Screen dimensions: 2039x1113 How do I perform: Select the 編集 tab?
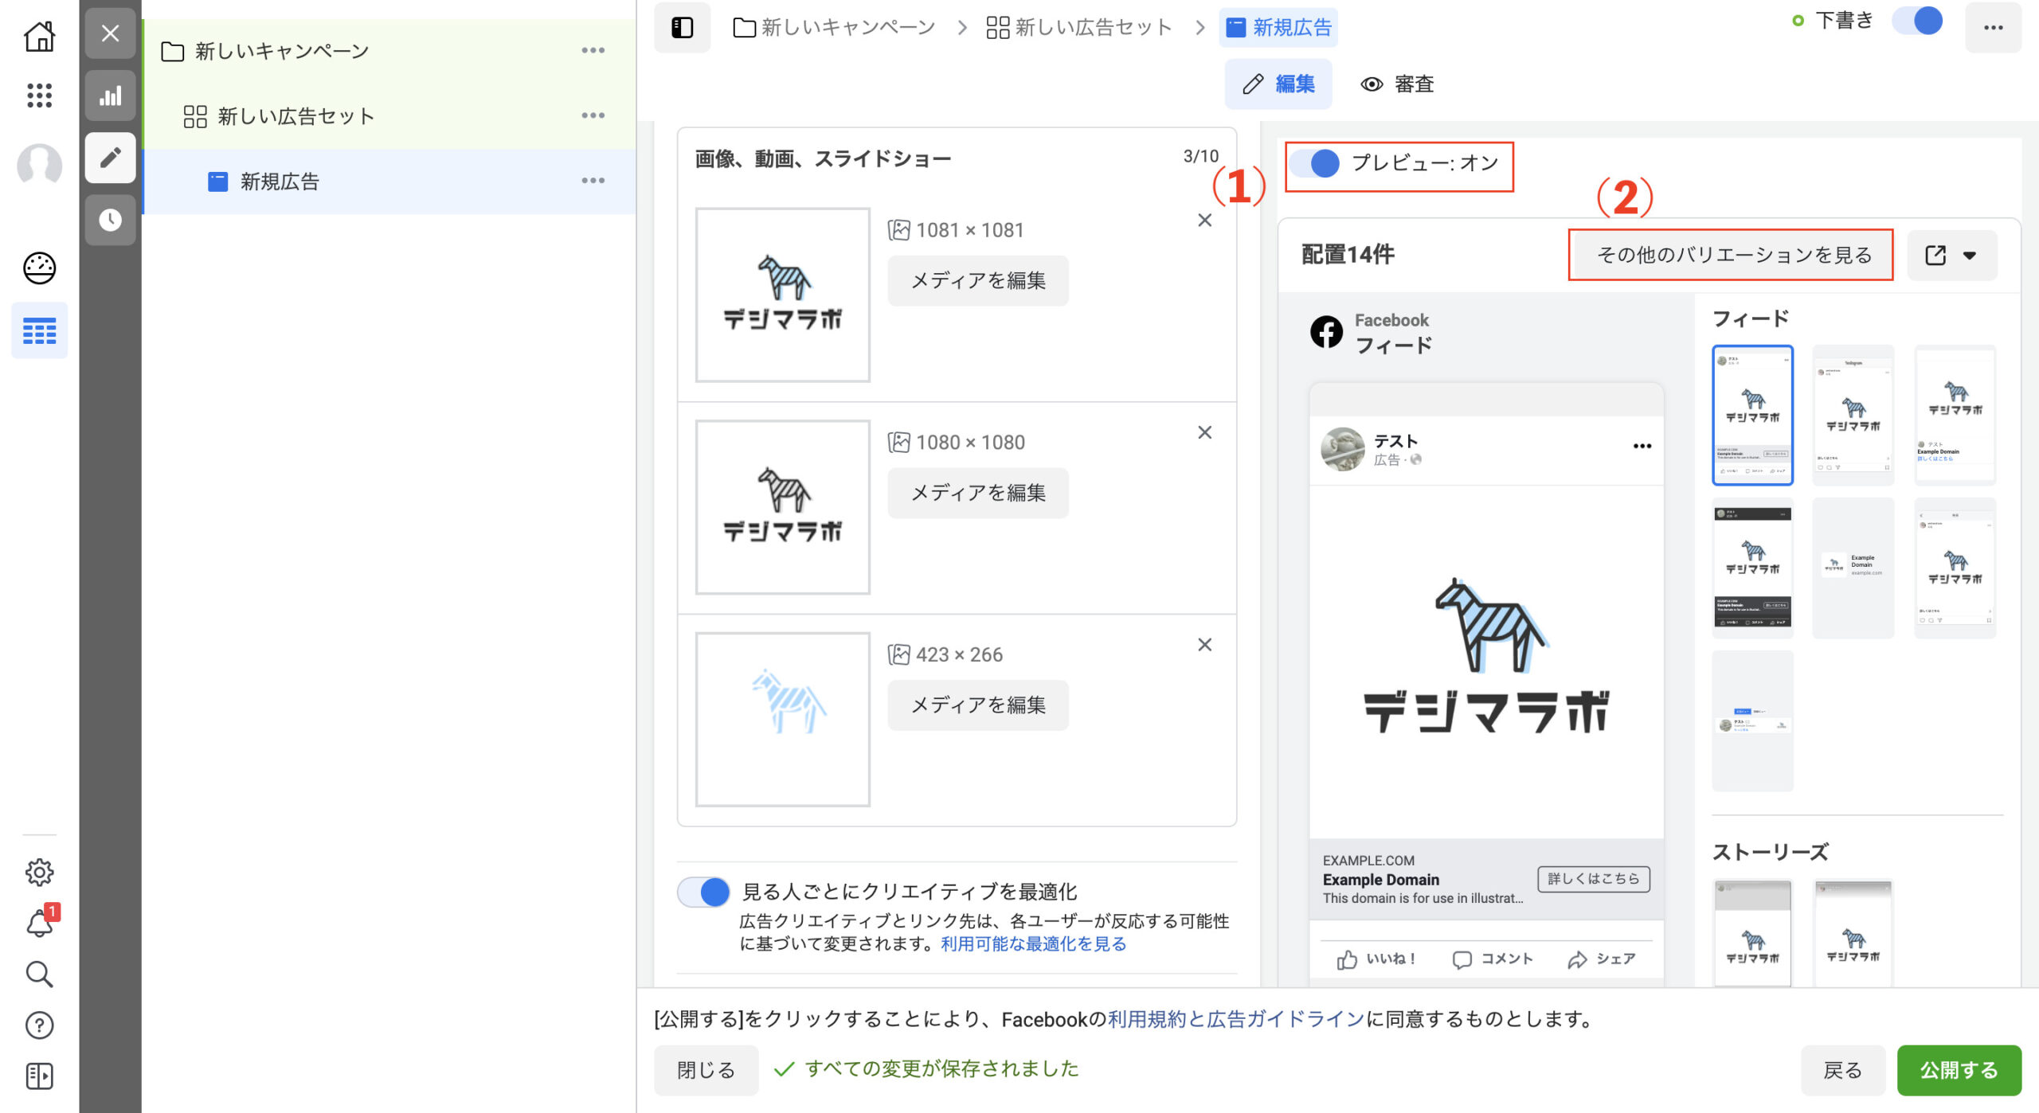(x=1278, y=84)
